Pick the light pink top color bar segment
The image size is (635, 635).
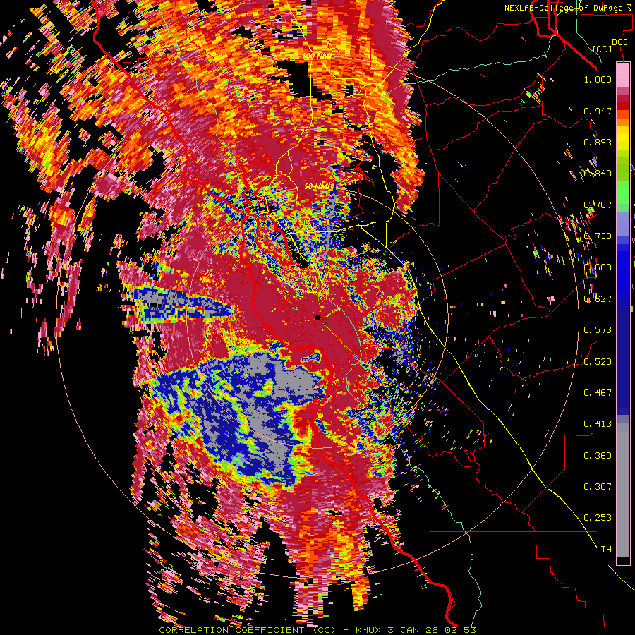coord(623,75)
